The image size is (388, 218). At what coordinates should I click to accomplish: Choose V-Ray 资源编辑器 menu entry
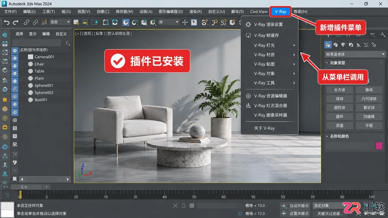[x=270, y=96]
